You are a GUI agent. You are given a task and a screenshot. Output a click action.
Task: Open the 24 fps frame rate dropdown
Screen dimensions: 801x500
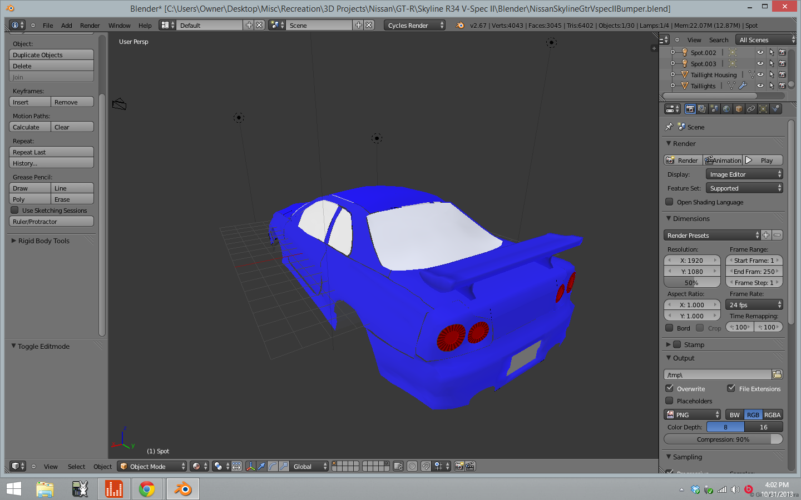point(754,304)
